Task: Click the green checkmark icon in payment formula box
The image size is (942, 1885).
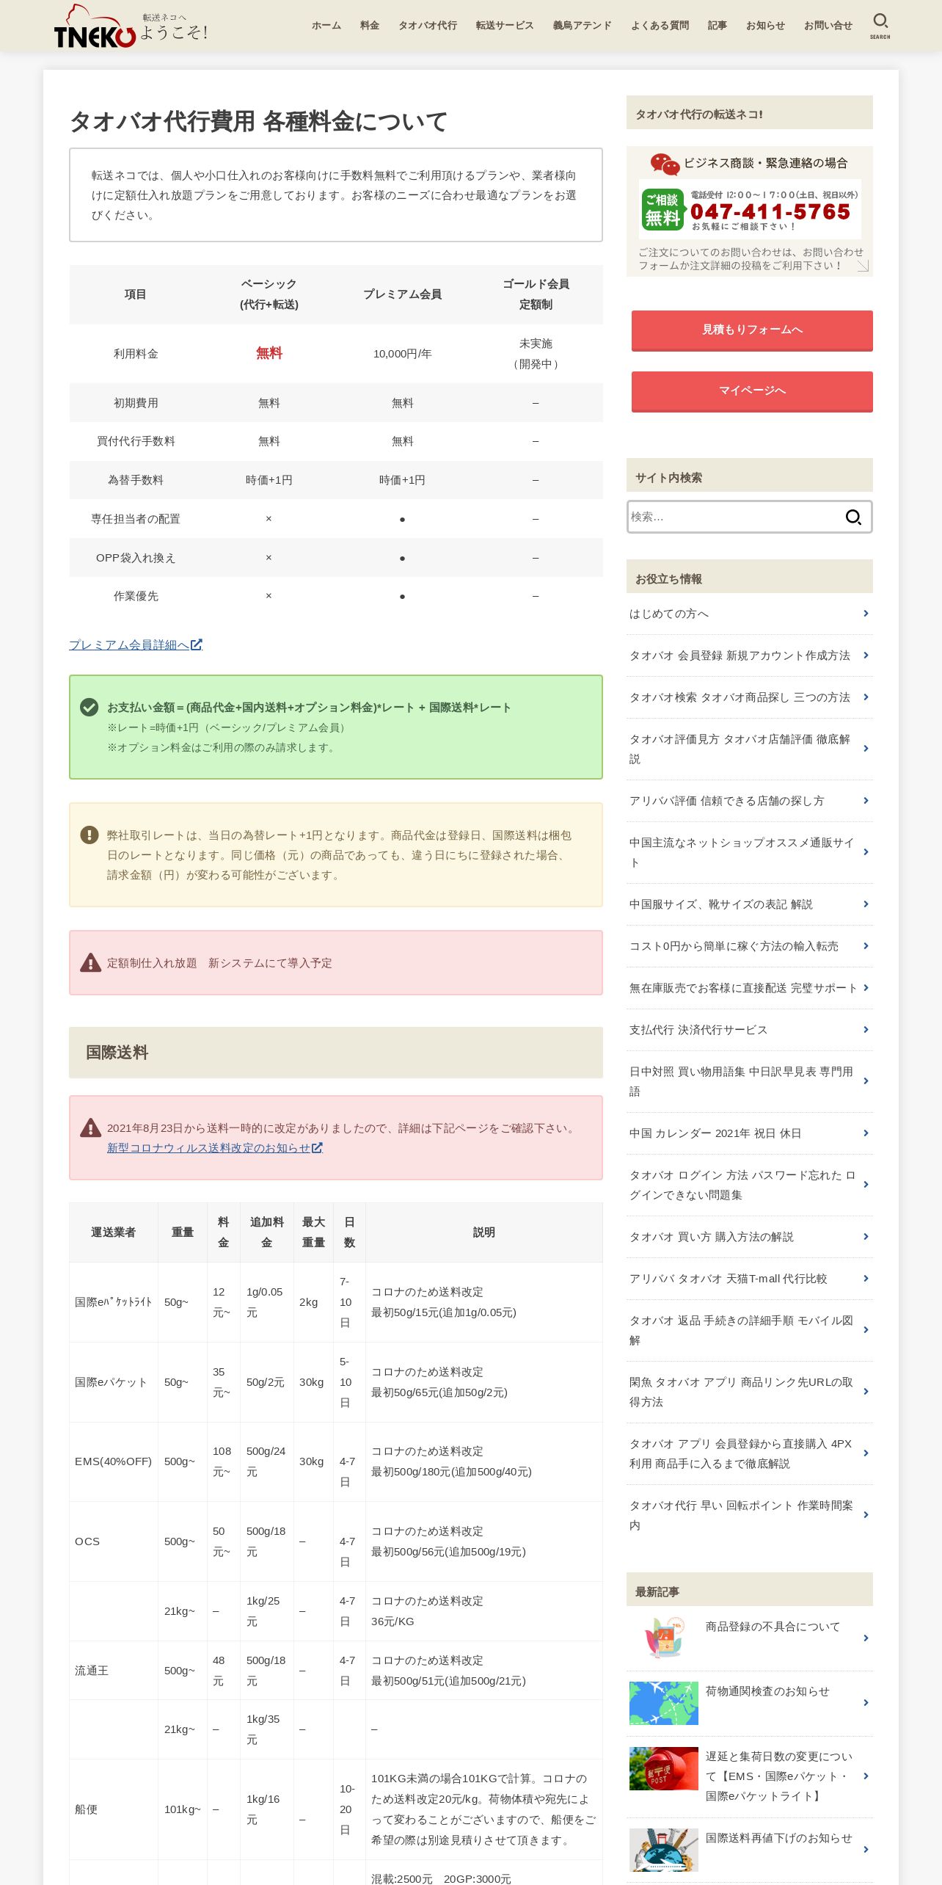Action: coord(89,707)
